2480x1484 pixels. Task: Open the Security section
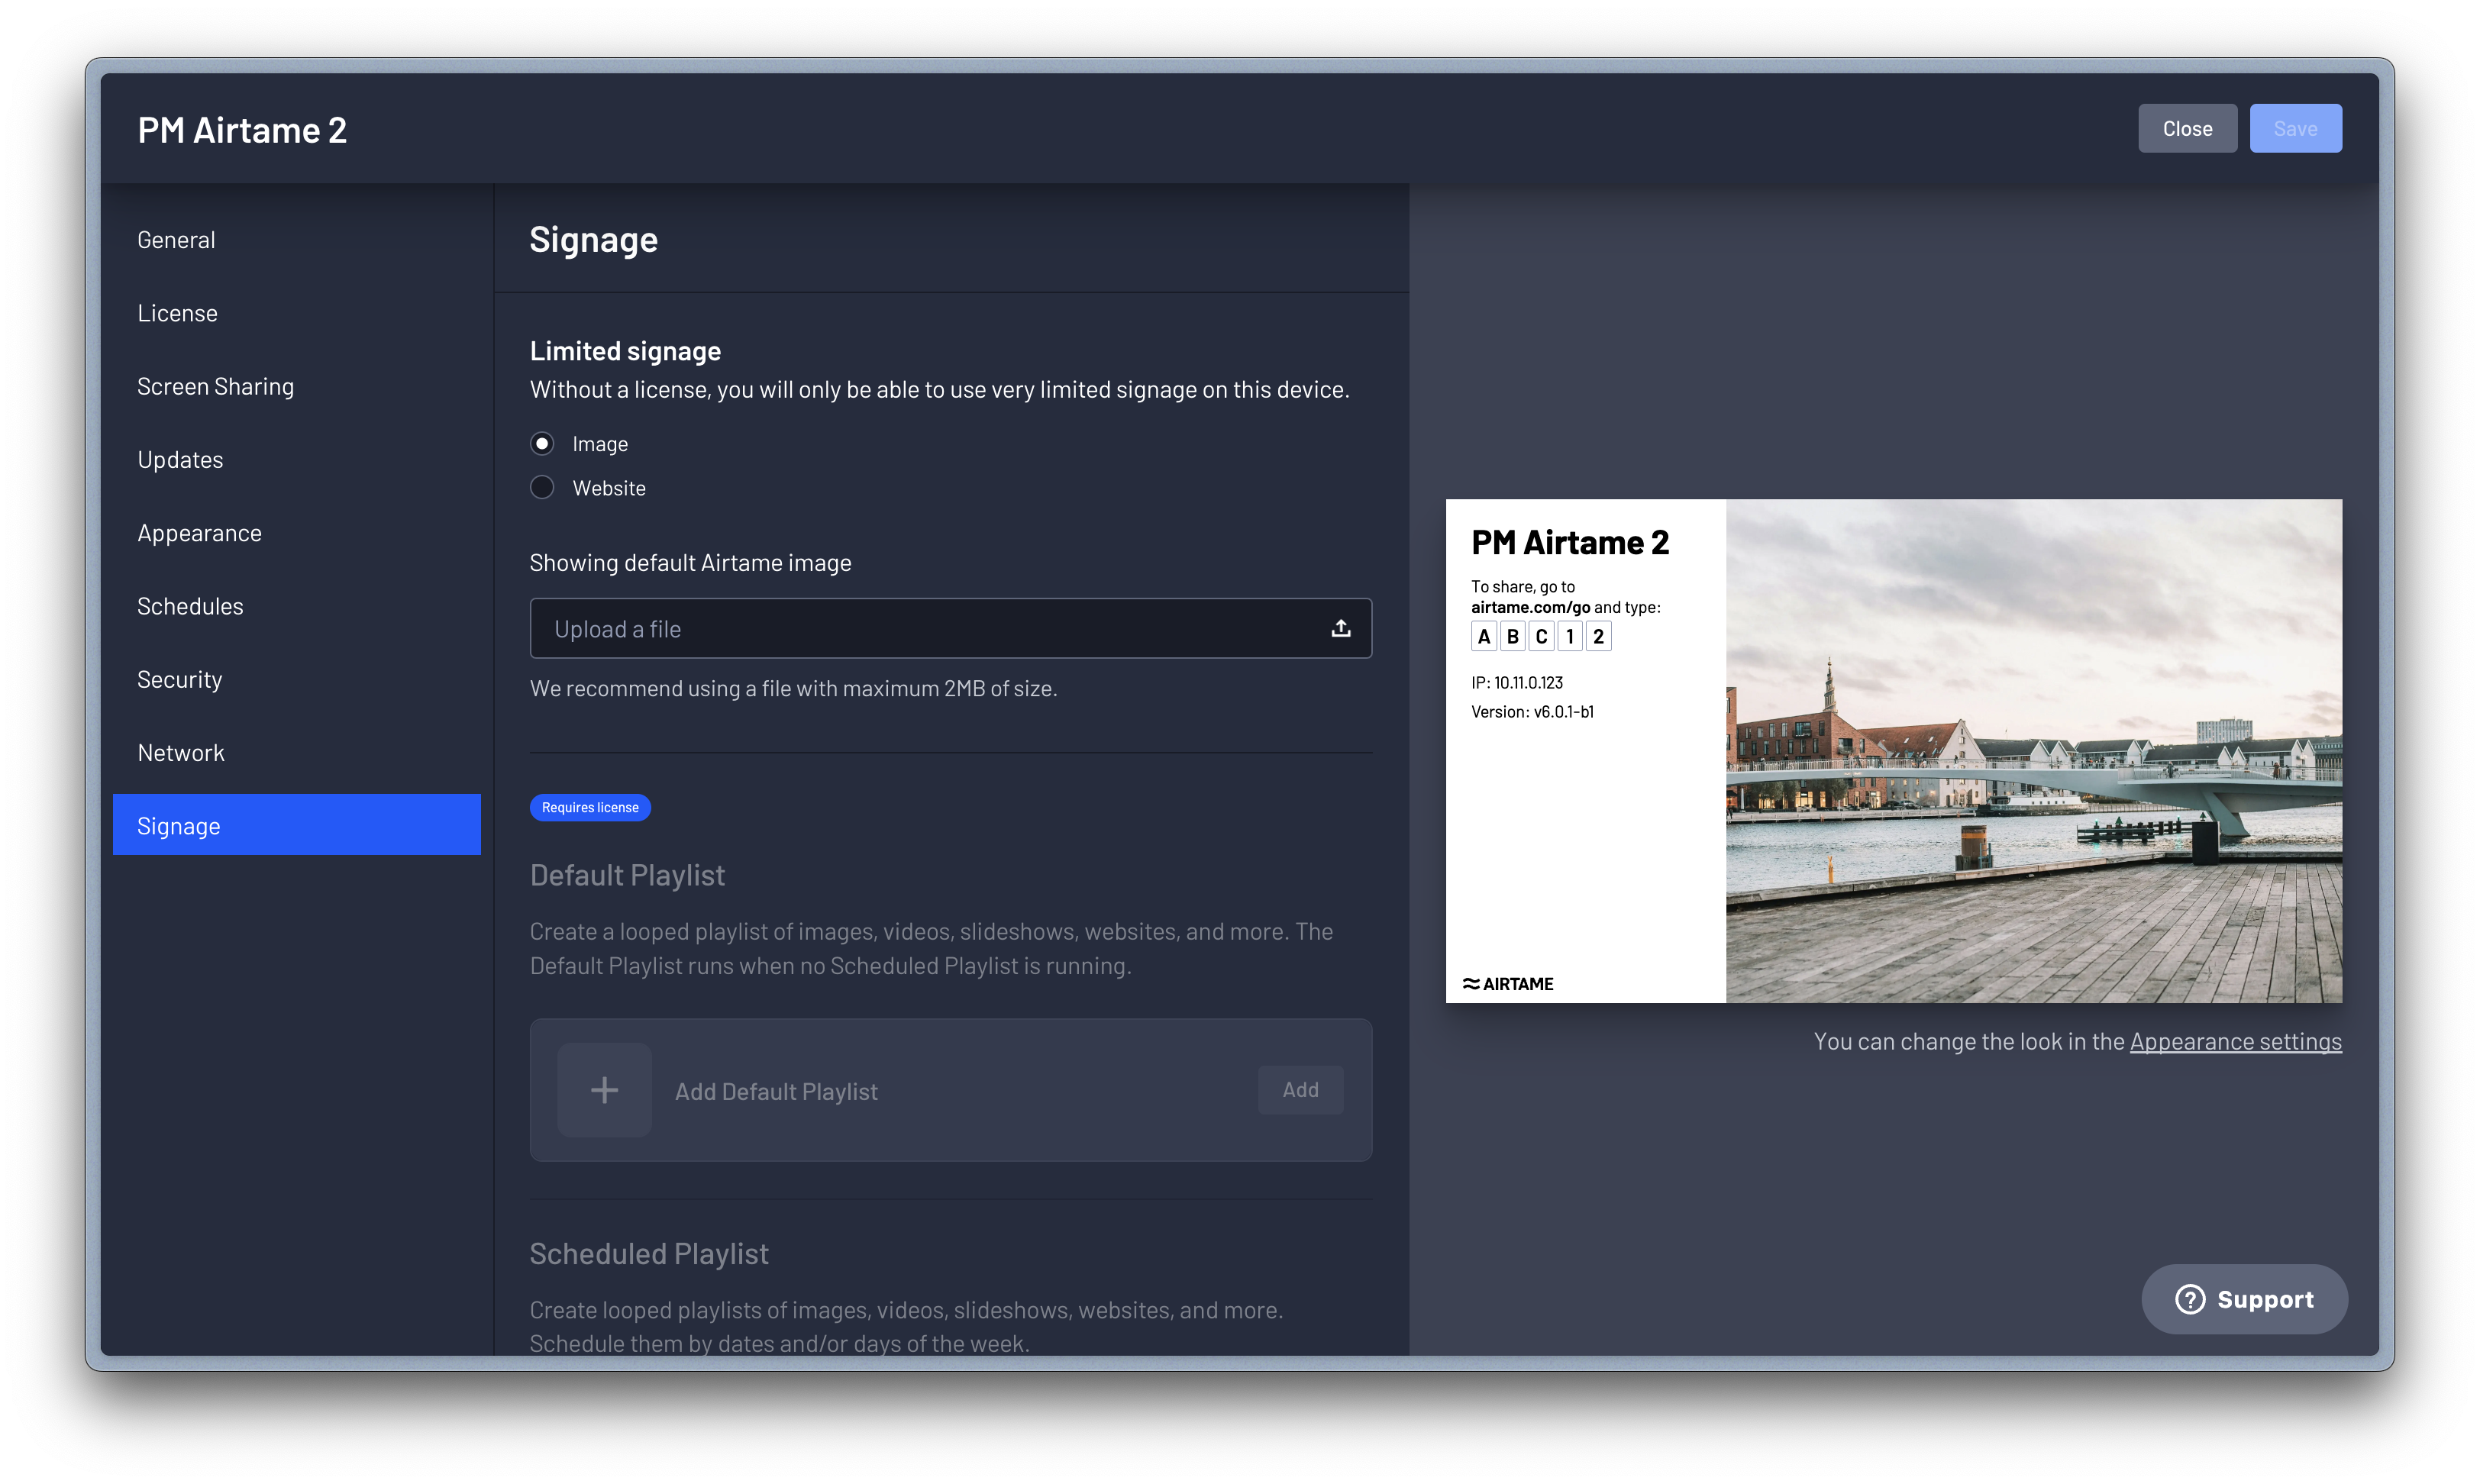tap(296, 680)
